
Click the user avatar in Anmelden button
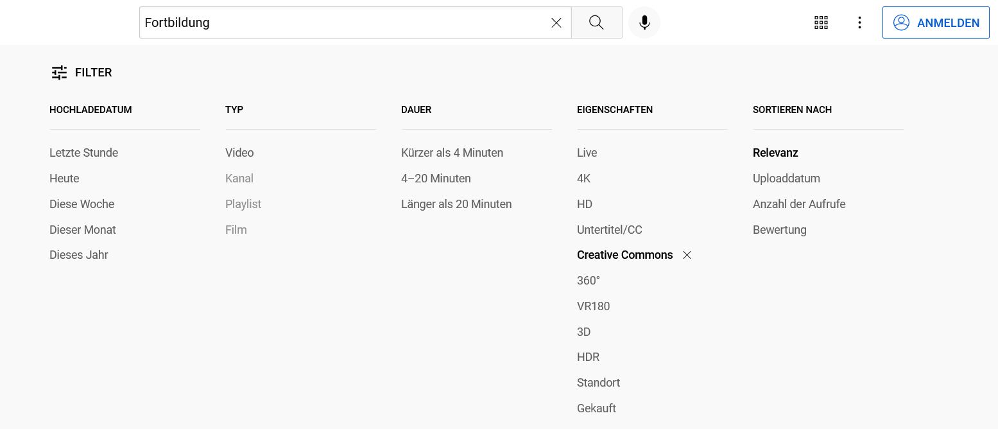tap(901, 23)
